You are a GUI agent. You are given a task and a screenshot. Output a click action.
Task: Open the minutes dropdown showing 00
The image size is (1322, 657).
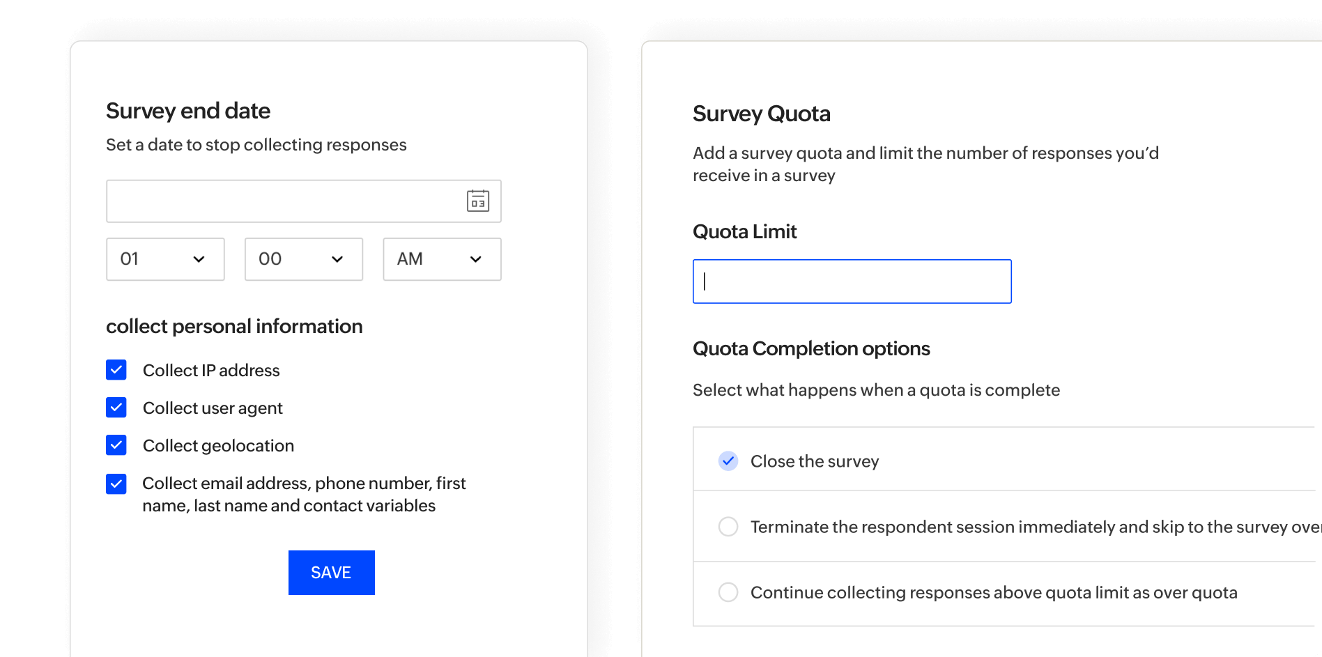pos(303,259)
